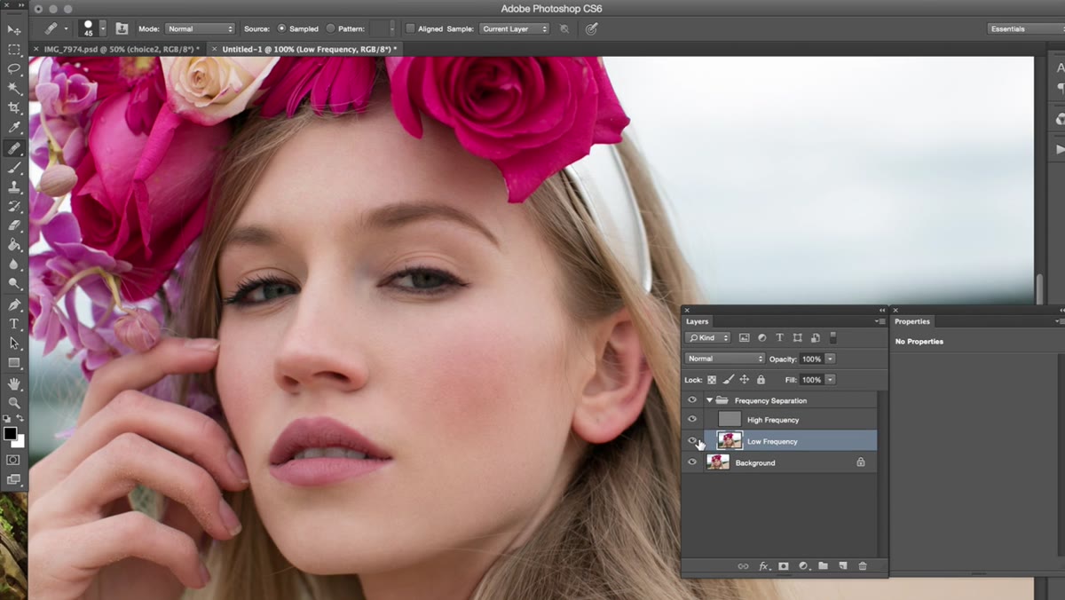Select the Path Selection tool
This screenshot has height=600, width=1065.
coord(14,343)
